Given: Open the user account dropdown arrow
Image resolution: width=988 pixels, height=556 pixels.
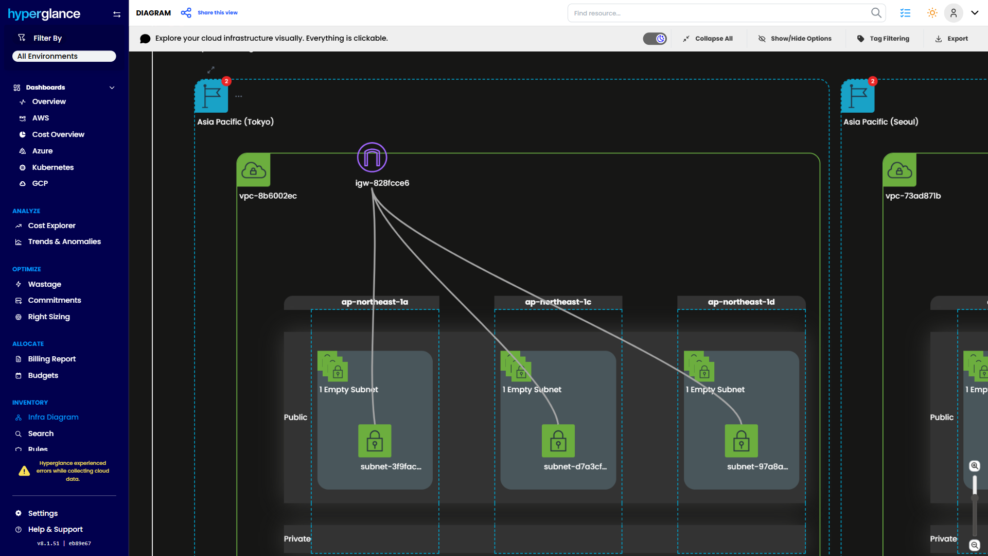Looking at the screenshot, I should (975, 13).
